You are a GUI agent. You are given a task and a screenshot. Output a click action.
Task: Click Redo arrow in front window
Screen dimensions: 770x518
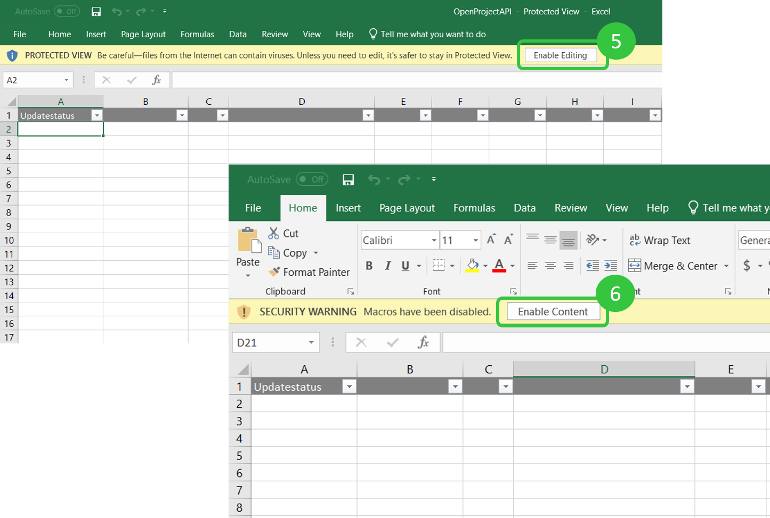click(x=404, y=179)
